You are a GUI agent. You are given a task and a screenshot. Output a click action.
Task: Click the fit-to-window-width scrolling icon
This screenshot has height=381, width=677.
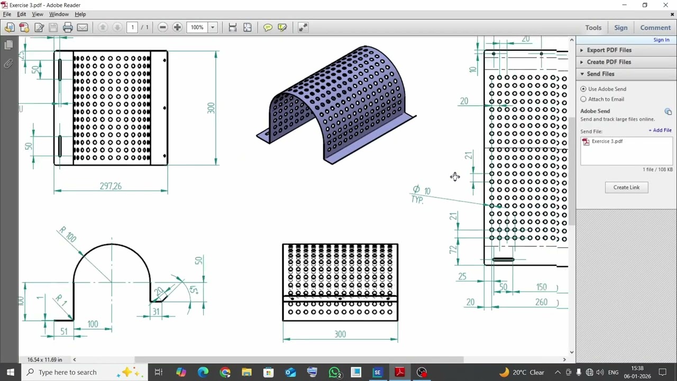point(233,28)
